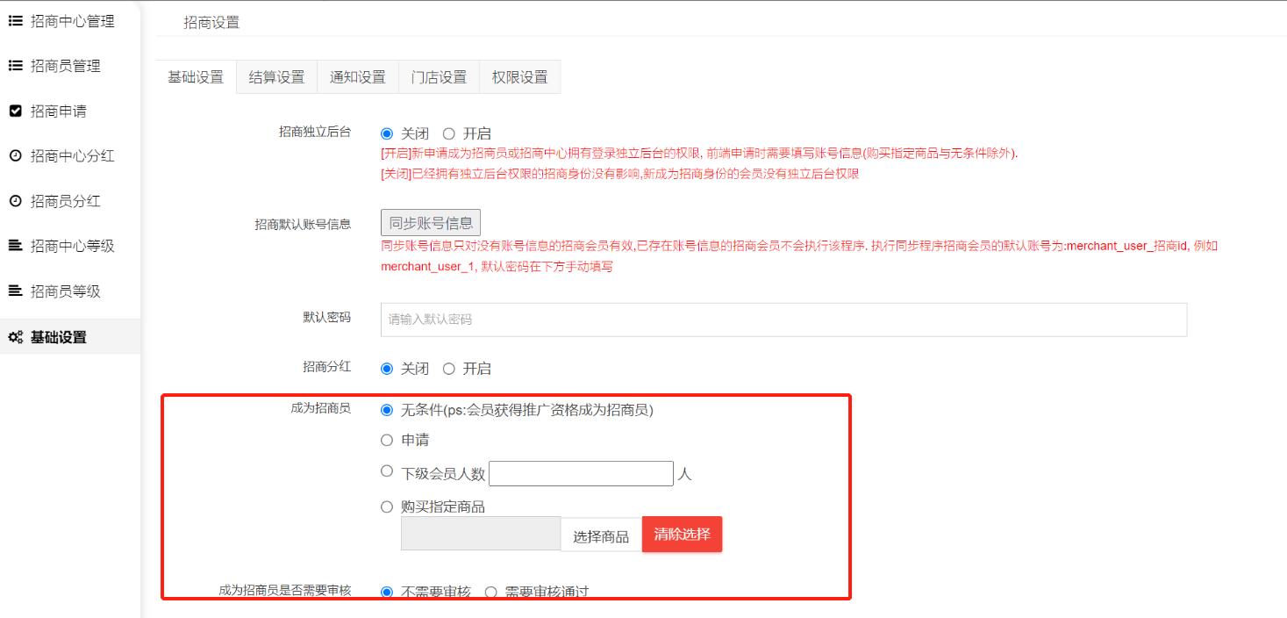
Task: Click the 同步账号信息 button
Action: pyautogui.click(x=431, y=223)
